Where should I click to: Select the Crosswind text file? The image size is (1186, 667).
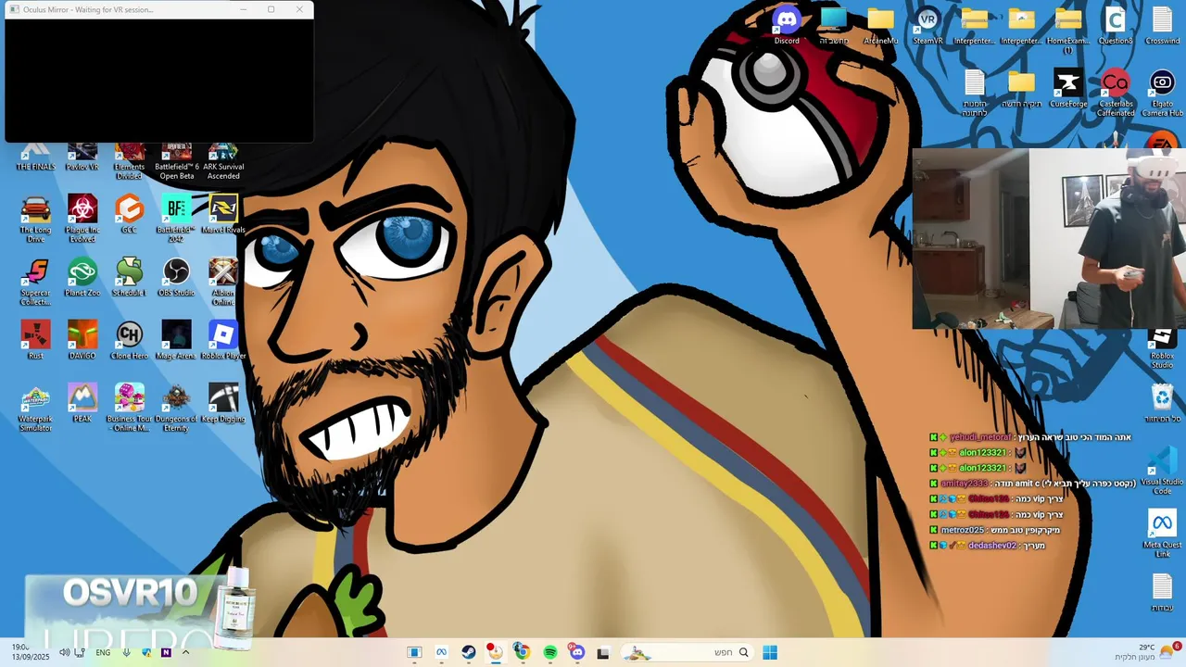pos(1162,25)
